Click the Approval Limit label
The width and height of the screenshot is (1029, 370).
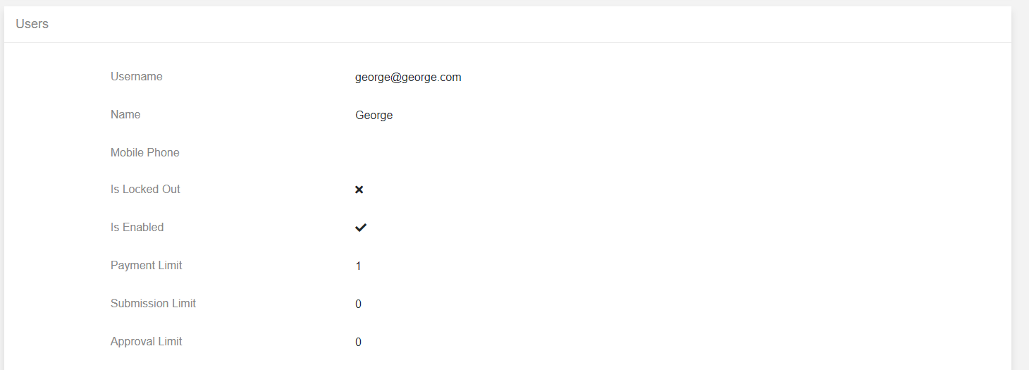click(147, 341)
